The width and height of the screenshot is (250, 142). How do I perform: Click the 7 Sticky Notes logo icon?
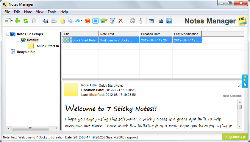click(x=242, y=20)
